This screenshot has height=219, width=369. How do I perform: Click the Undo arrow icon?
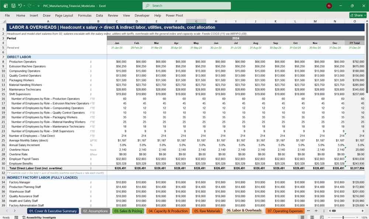20,6
